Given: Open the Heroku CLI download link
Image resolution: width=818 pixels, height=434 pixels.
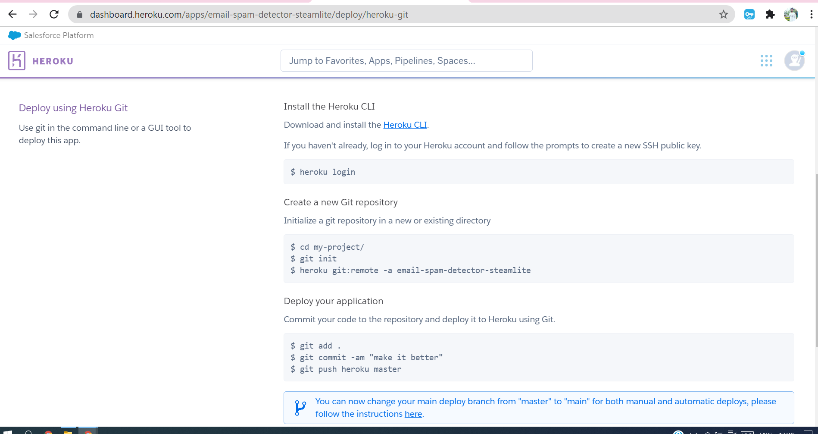Looking at the screenshot, I should [405, 125].
